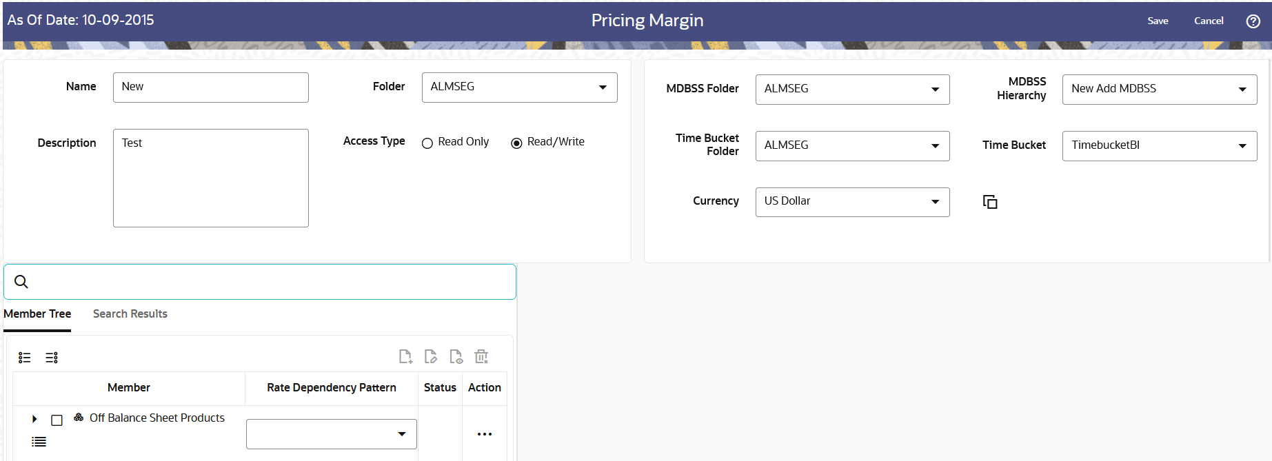
Task: Click the delete trash icon in toolbar
Action: pos(481,356)
